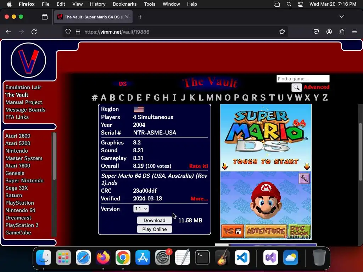Open the Firefox View icon
This screenshot has width=363, height=272.
tap(44, 17)
